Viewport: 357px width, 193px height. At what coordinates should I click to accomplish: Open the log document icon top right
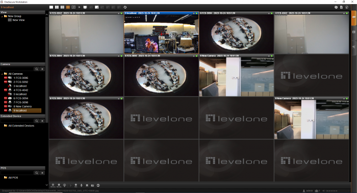(x=341, y=7)
